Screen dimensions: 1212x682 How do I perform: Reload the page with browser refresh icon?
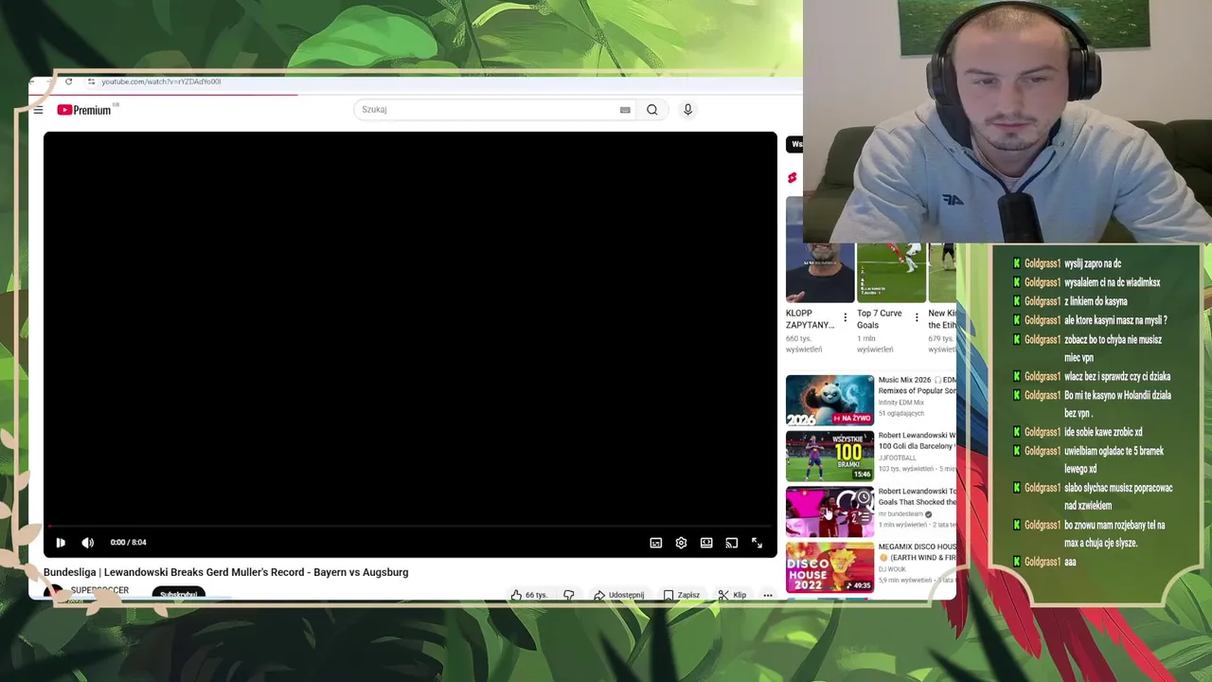click(68, 81)
